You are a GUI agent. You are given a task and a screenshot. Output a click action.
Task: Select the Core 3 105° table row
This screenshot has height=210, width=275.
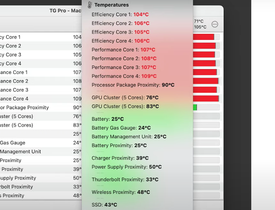[38, 55]
